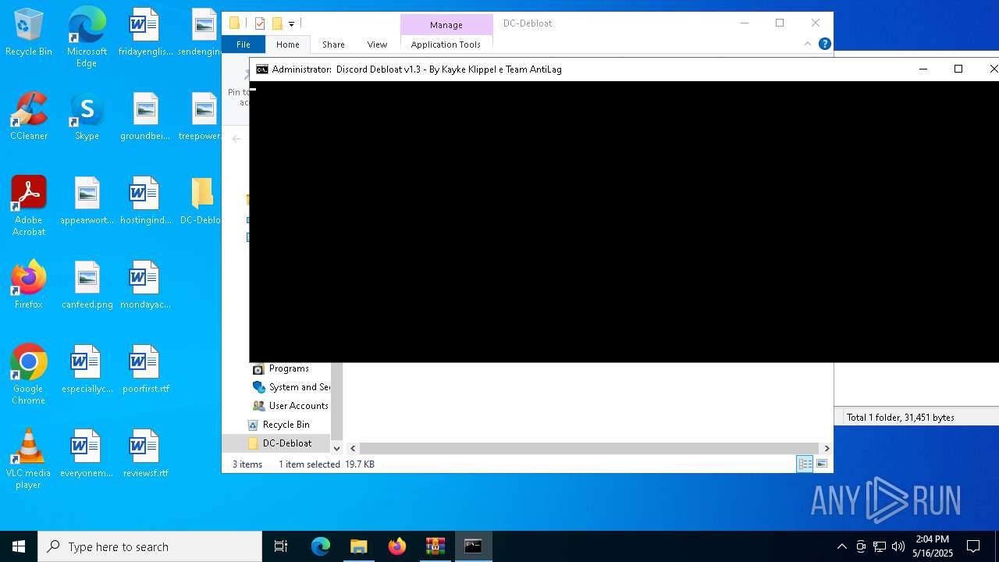
Task: Open File tab in Explorer ribbon
Action: tap(244, 44)
